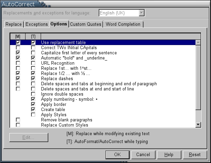Open the Custom Quotes tab
The image size is (211, 163).
click(86, 24)
